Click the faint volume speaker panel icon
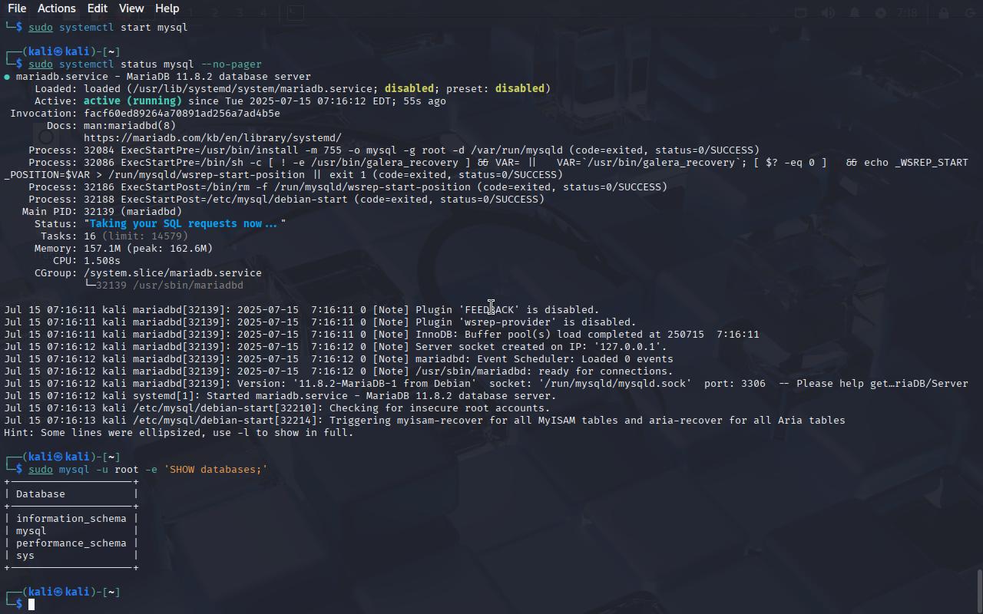This screenshot has height=614, width=983. pyautogui.click(x=827, y=13)
